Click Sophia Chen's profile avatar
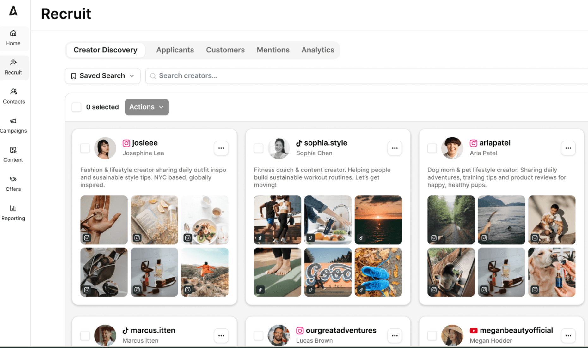588x348 pixels. (279, 148)
